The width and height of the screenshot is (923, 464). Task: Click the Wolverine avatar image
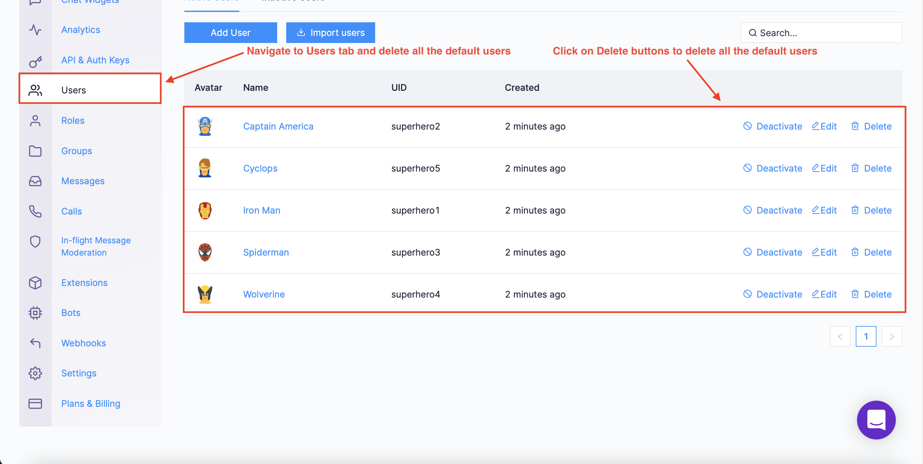pos(205,294)
